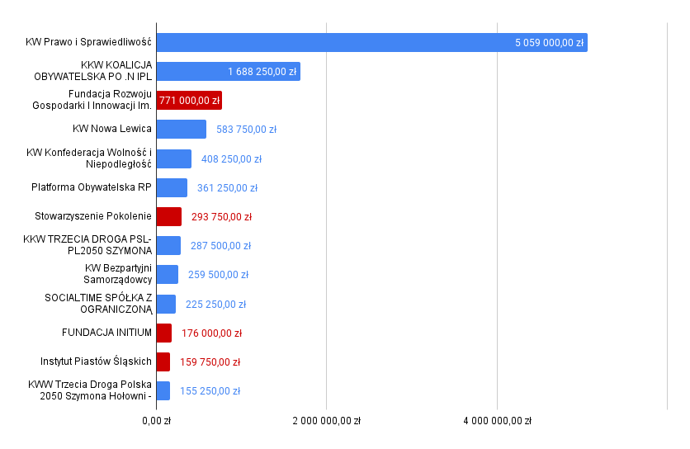Click the x-axis tick 2 000 000,00 zł
The width and height of the screenshot is (690, 449).
(x=327, y=421)
